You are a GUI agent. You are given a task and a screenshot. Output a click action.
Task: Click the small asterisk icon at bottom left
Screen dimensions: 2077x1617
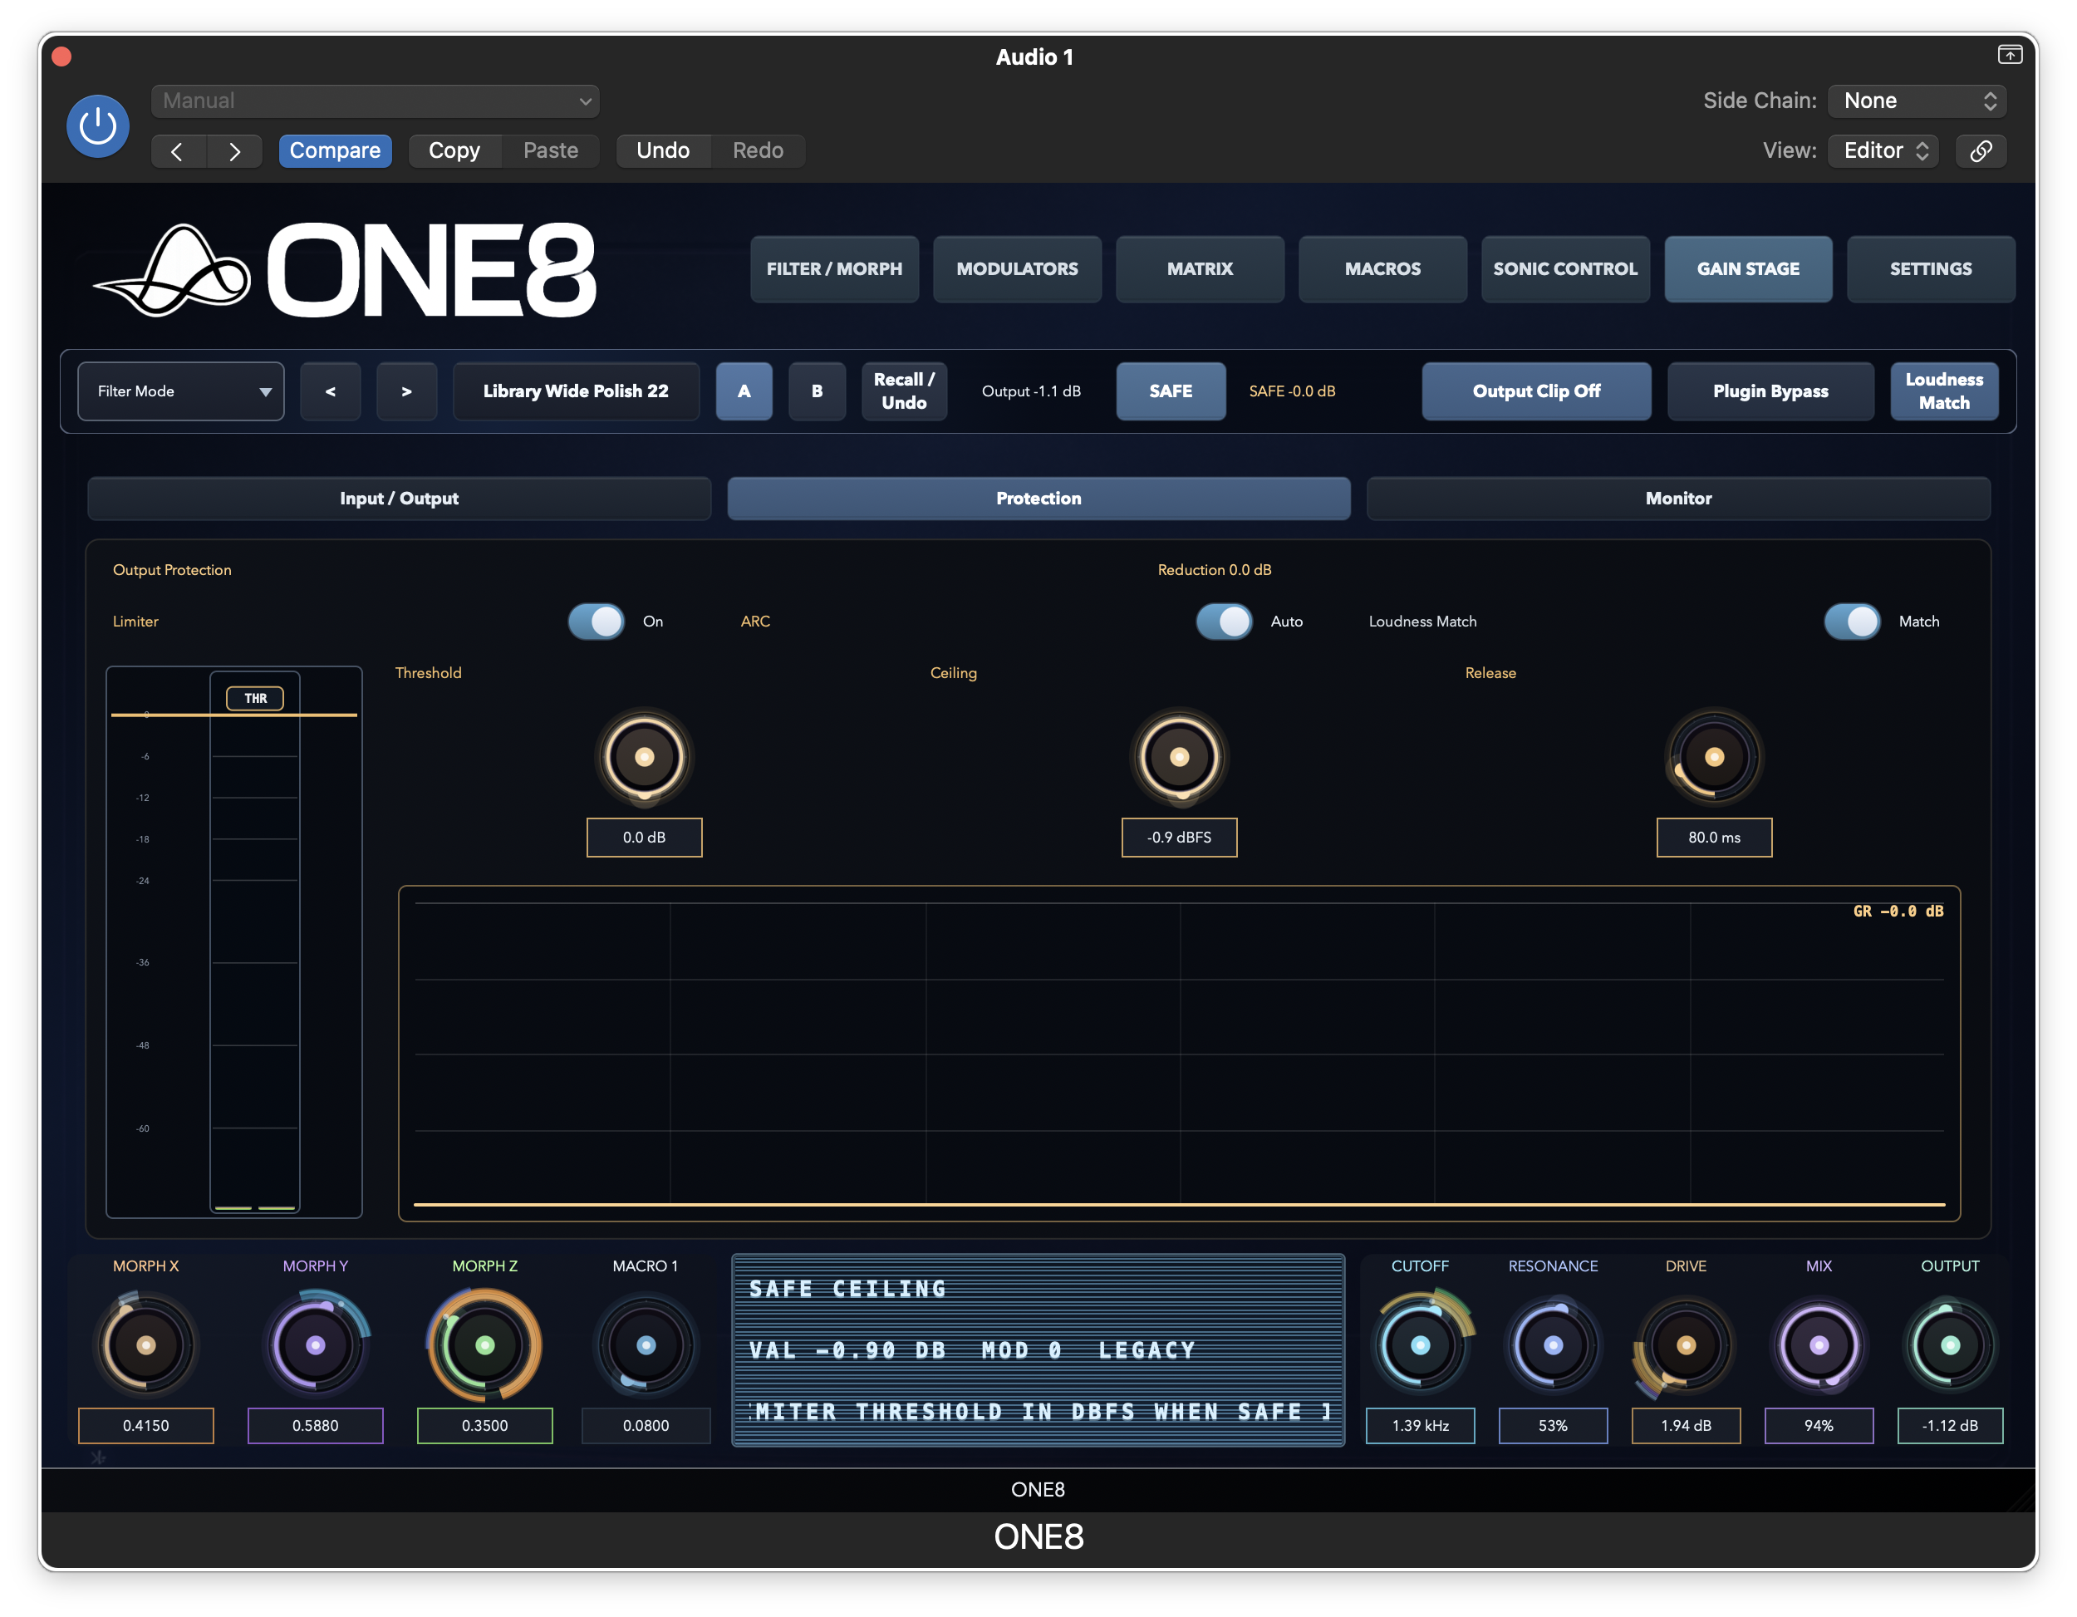[98, 1457]
